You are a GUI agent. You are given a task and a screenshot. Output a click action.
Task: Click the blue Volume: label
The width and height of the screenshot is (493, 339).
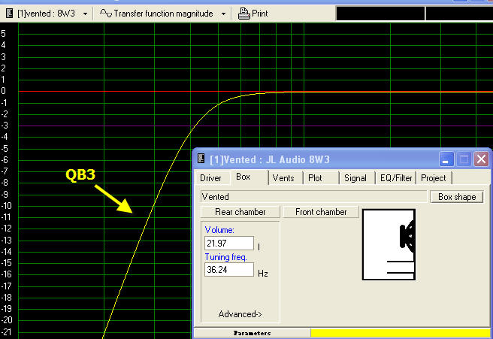(219, 230)
